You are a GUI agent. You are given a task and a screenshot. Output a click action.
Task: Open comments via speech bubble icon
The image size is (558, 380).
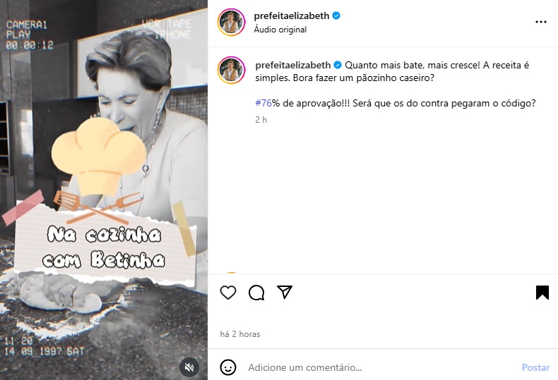(x=256, y=293)
